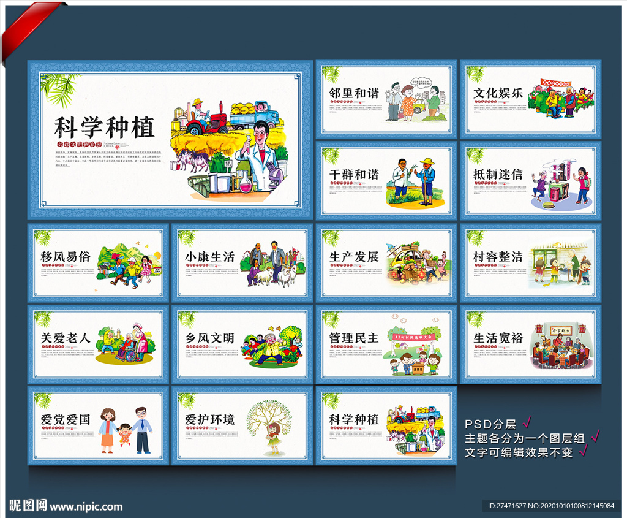Click the 文字可编辑效果不变 text line
The height and width of the screenshot is (518, 627).
point(519,452)
